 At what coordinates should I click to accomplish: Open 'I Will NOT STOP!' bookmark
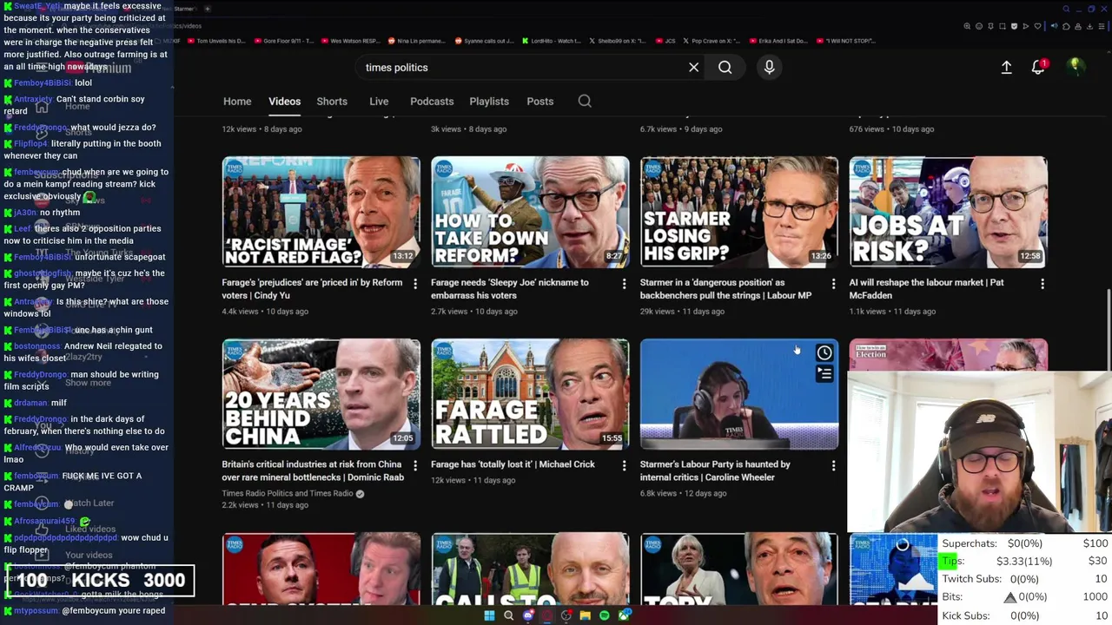pyautogui.click(x=846, y=41)
